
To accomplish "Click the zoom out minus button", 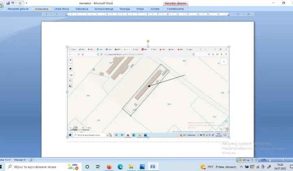I will (270, 160).
